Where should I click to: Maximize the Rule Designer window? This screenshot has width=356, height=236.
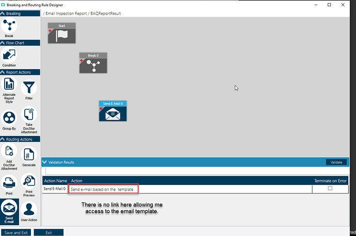pos(329,5)
